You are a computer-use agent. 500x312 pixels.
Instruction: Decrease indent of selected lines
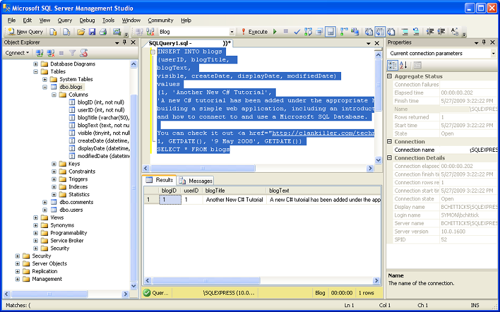(x=430, y=32)
